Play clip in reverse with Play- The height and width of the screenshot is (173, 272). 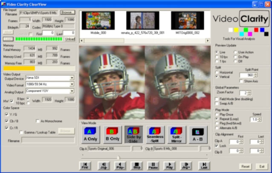point(120,166)
